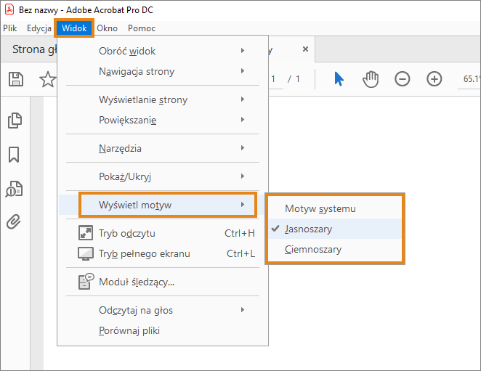481x371 pixels.
Task: Open the Edycja menu
Action: pyautogui.click(x=39, y=28)
